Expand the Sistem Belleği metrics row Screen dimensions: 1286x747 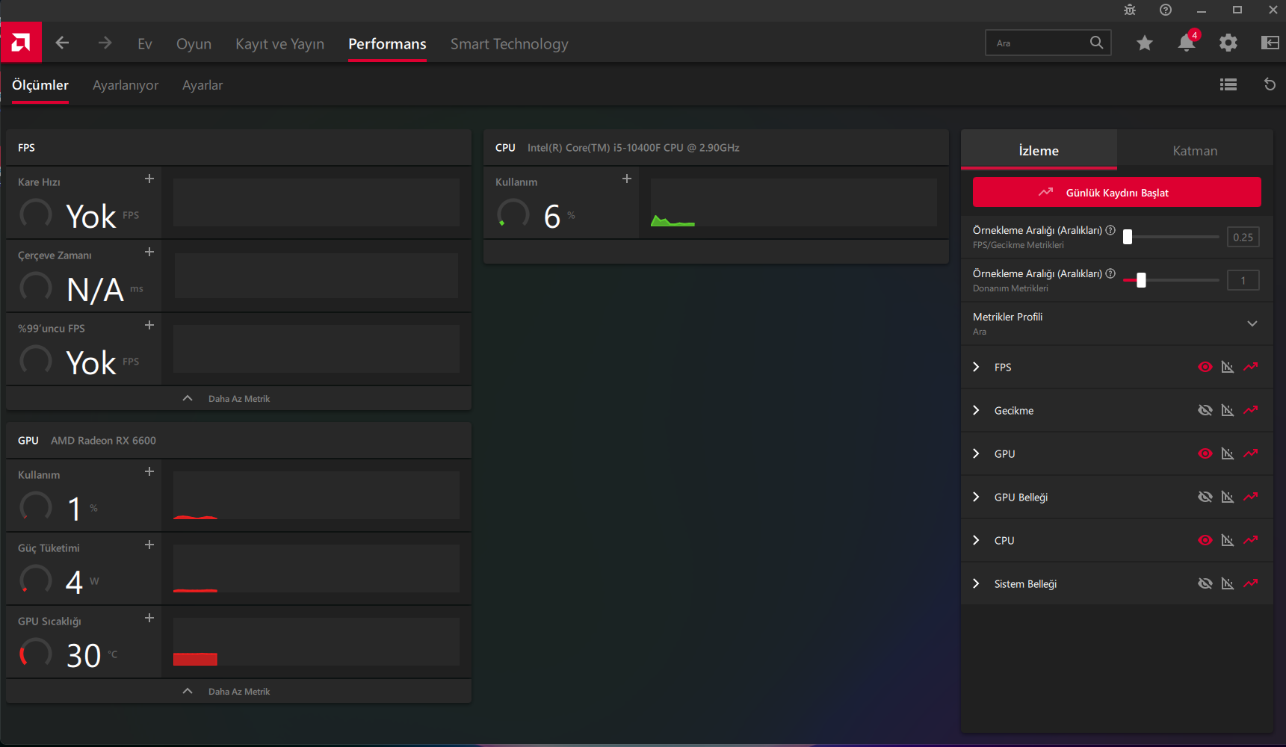coord(976,583)
